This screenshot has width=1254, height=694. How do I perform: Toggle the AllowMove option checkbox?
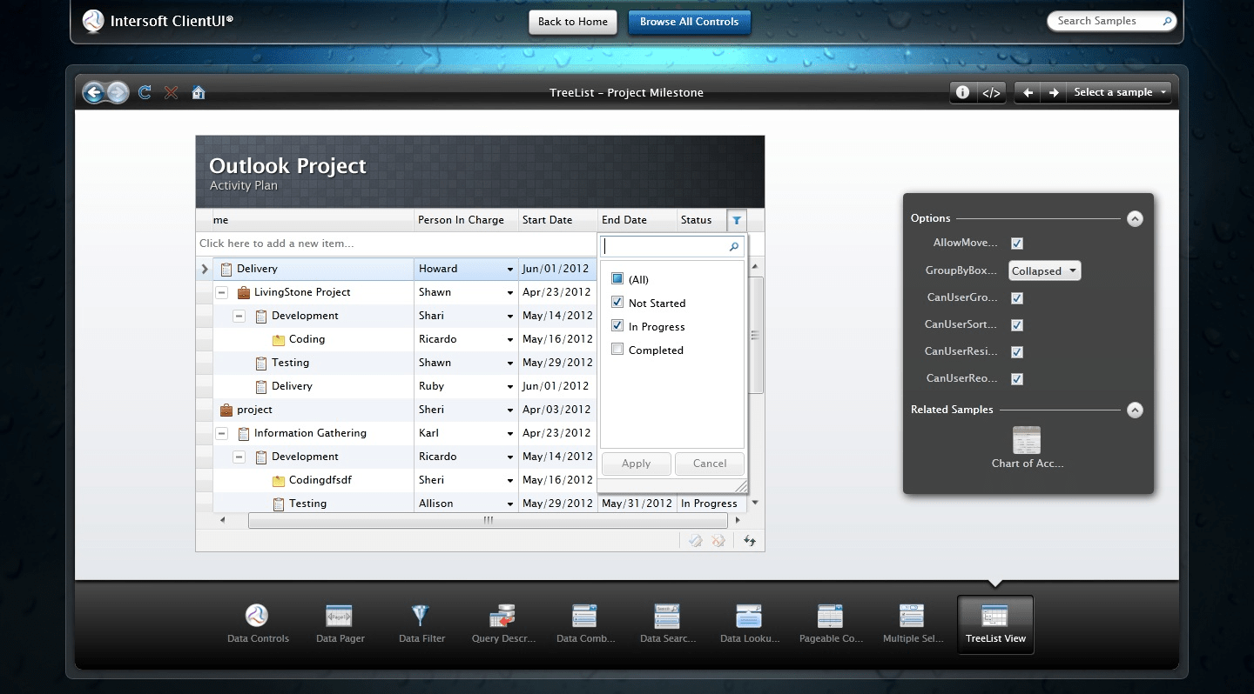point(1016,244)
